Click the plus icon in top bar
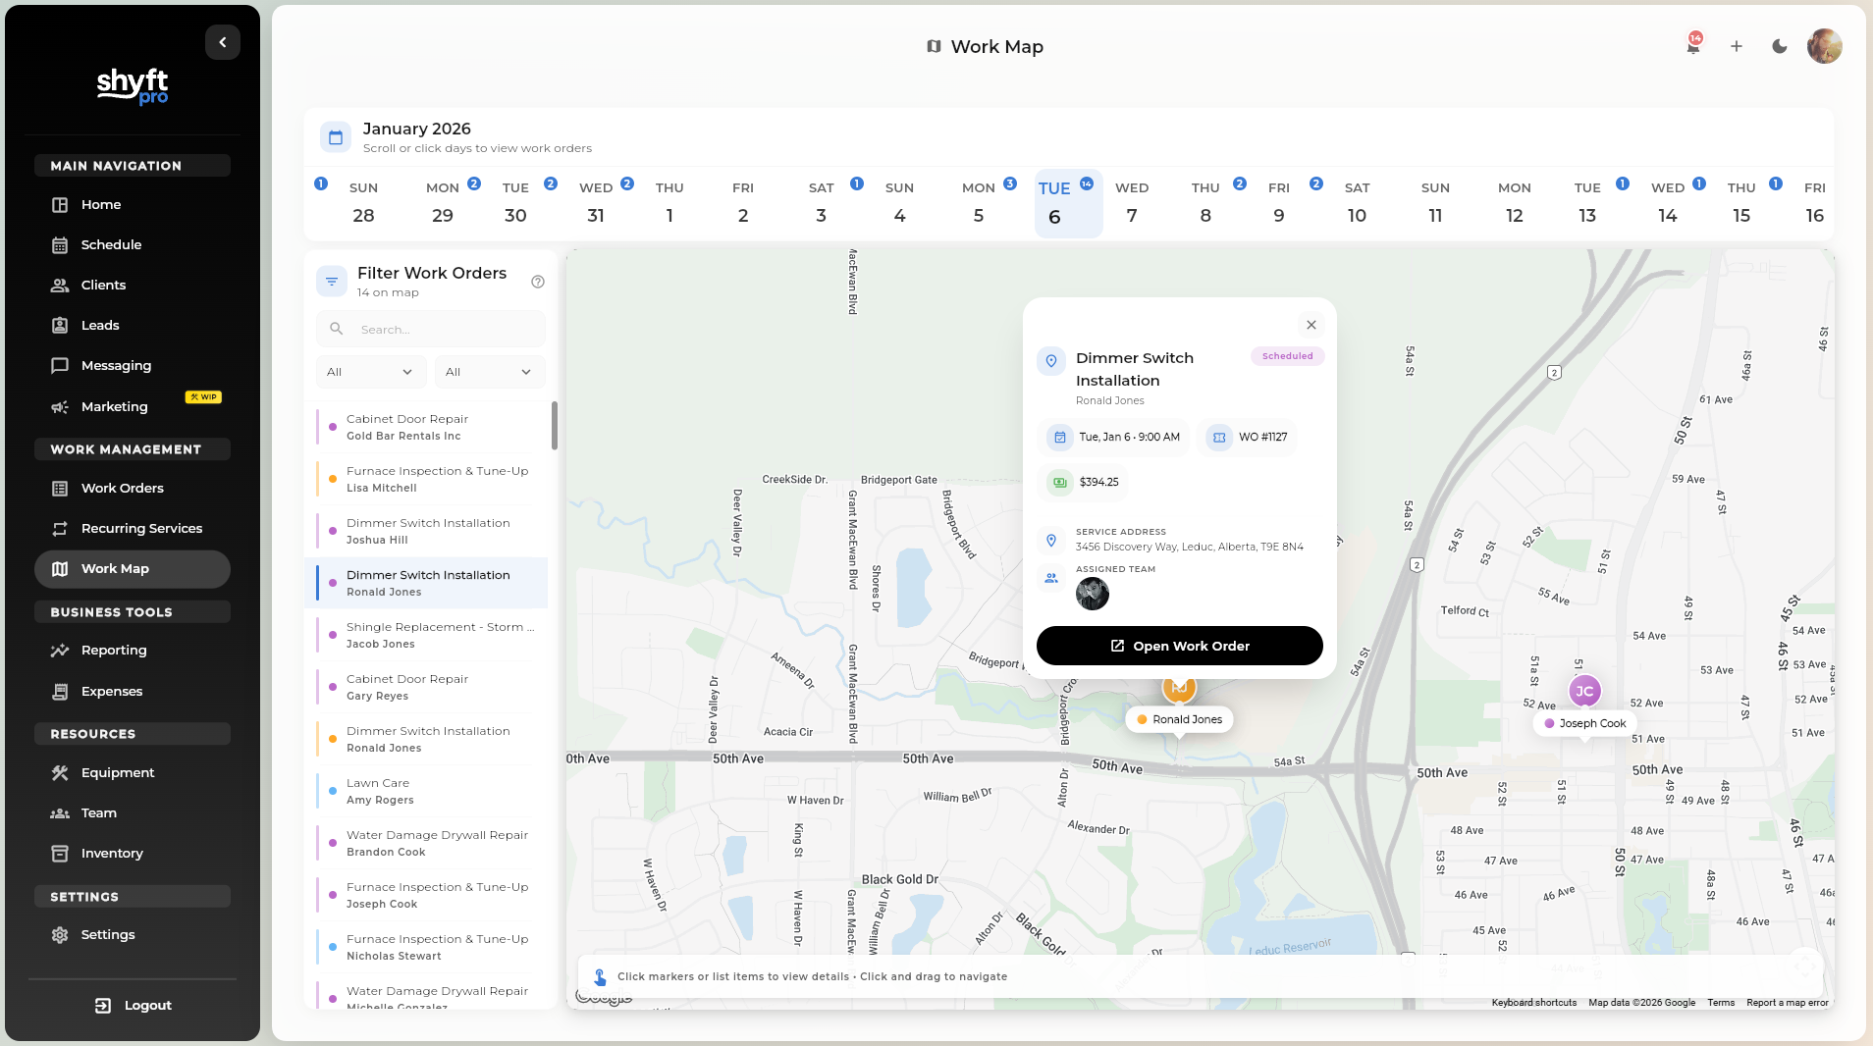This screenshot has height=1046, width=1873. (x=1736, y=46)
